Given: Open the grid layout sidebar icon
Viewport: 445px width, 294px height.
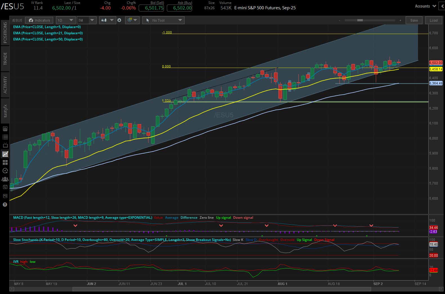Looking at the screenshot, I should (5, 162).
